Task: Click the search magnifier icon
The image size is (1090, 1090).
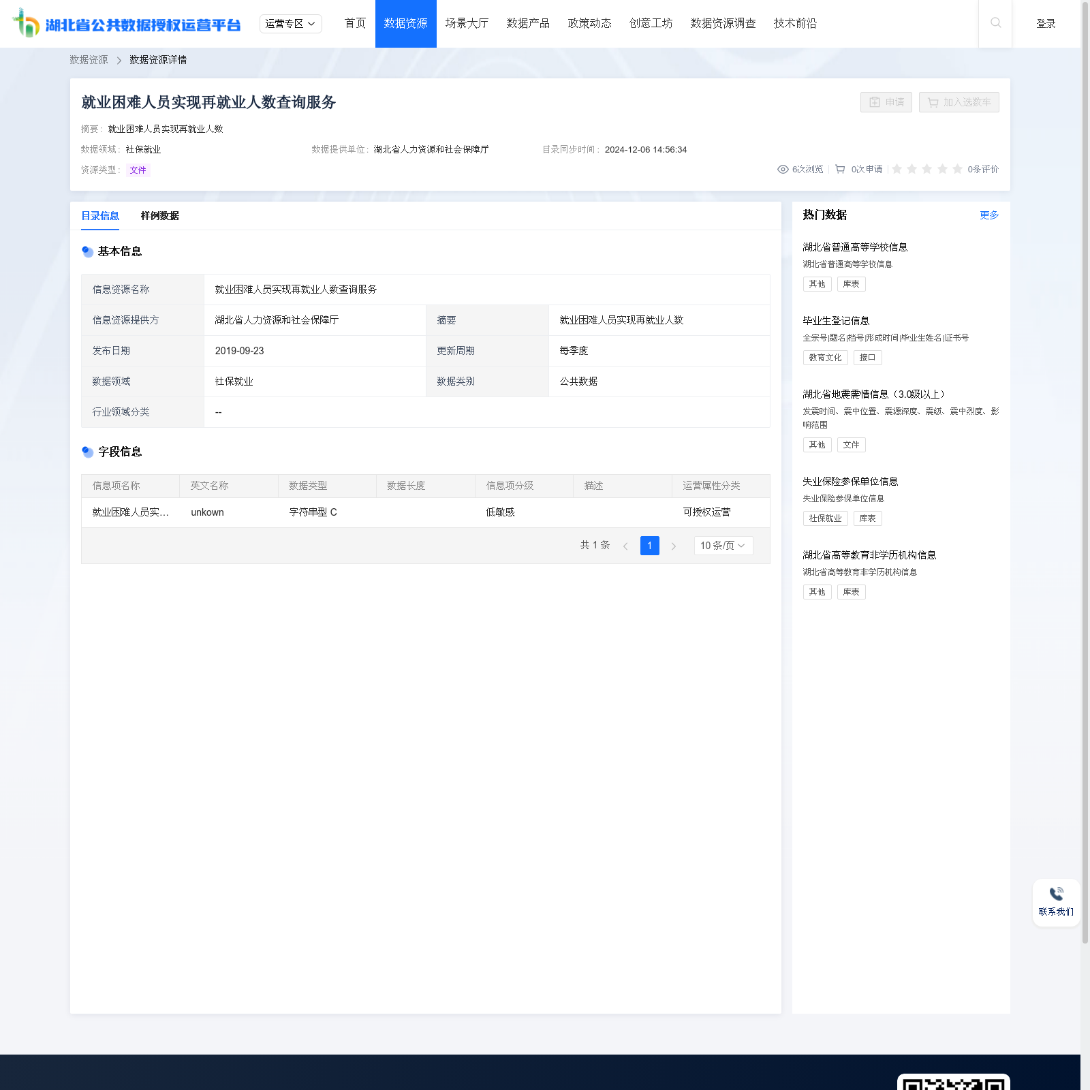Action: 995,23
